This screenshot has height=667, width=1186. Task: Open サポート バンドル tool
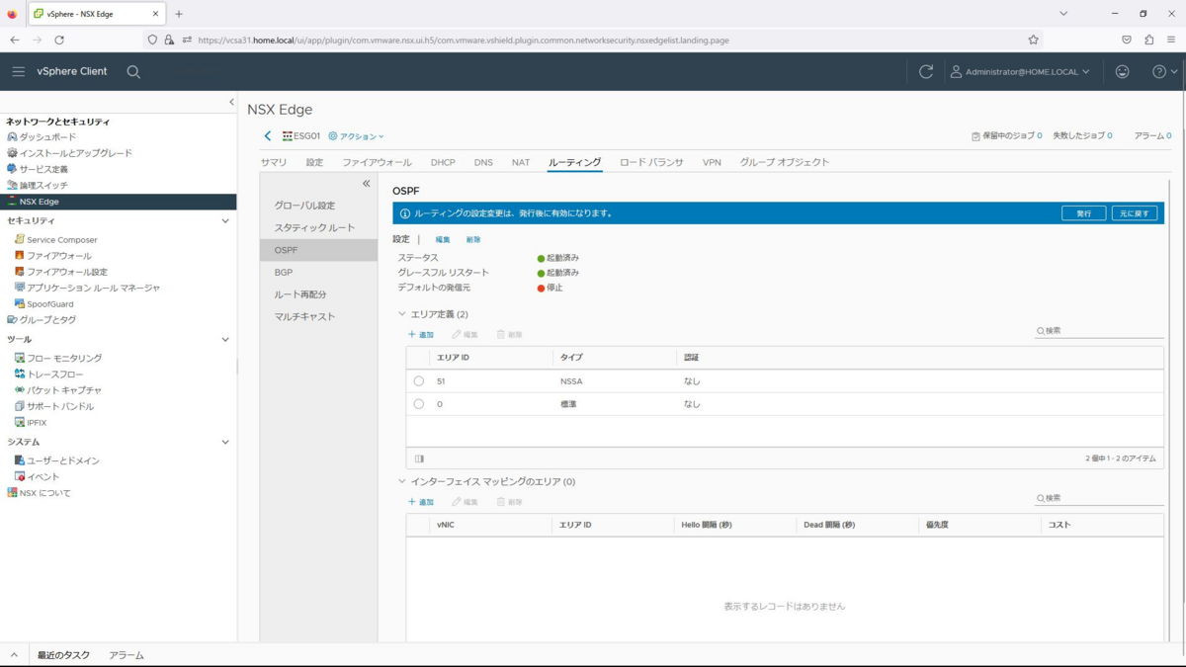pos(60,406)
